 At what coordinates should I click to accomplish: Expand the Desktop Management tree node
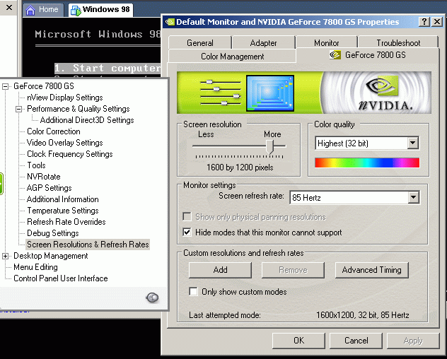(x=6, y=256)
